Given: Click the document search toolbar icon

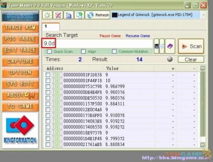Looking at the screenshot, I should point(68,15).
